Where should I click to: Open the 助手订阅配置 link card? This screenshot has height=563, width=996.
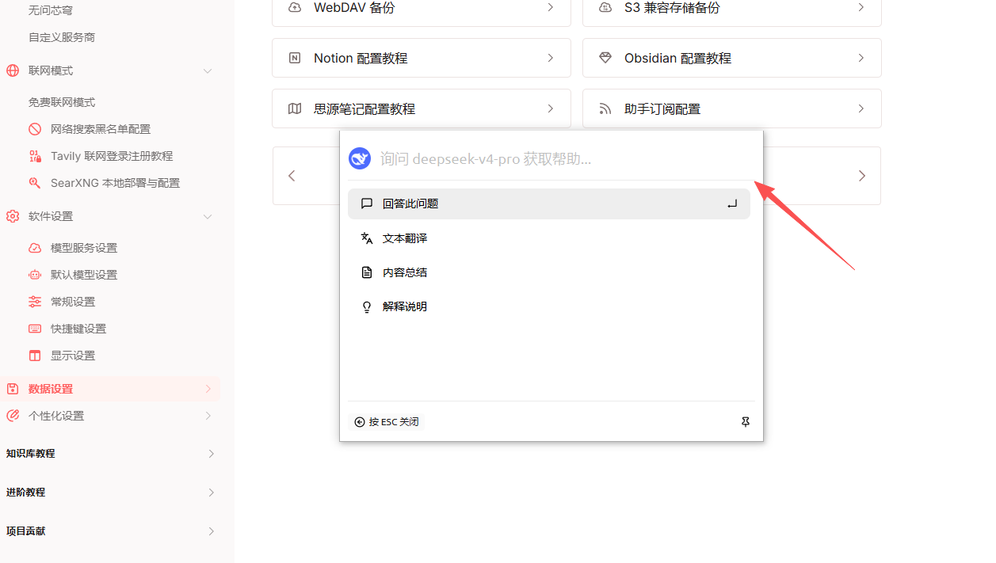point(732,108)
